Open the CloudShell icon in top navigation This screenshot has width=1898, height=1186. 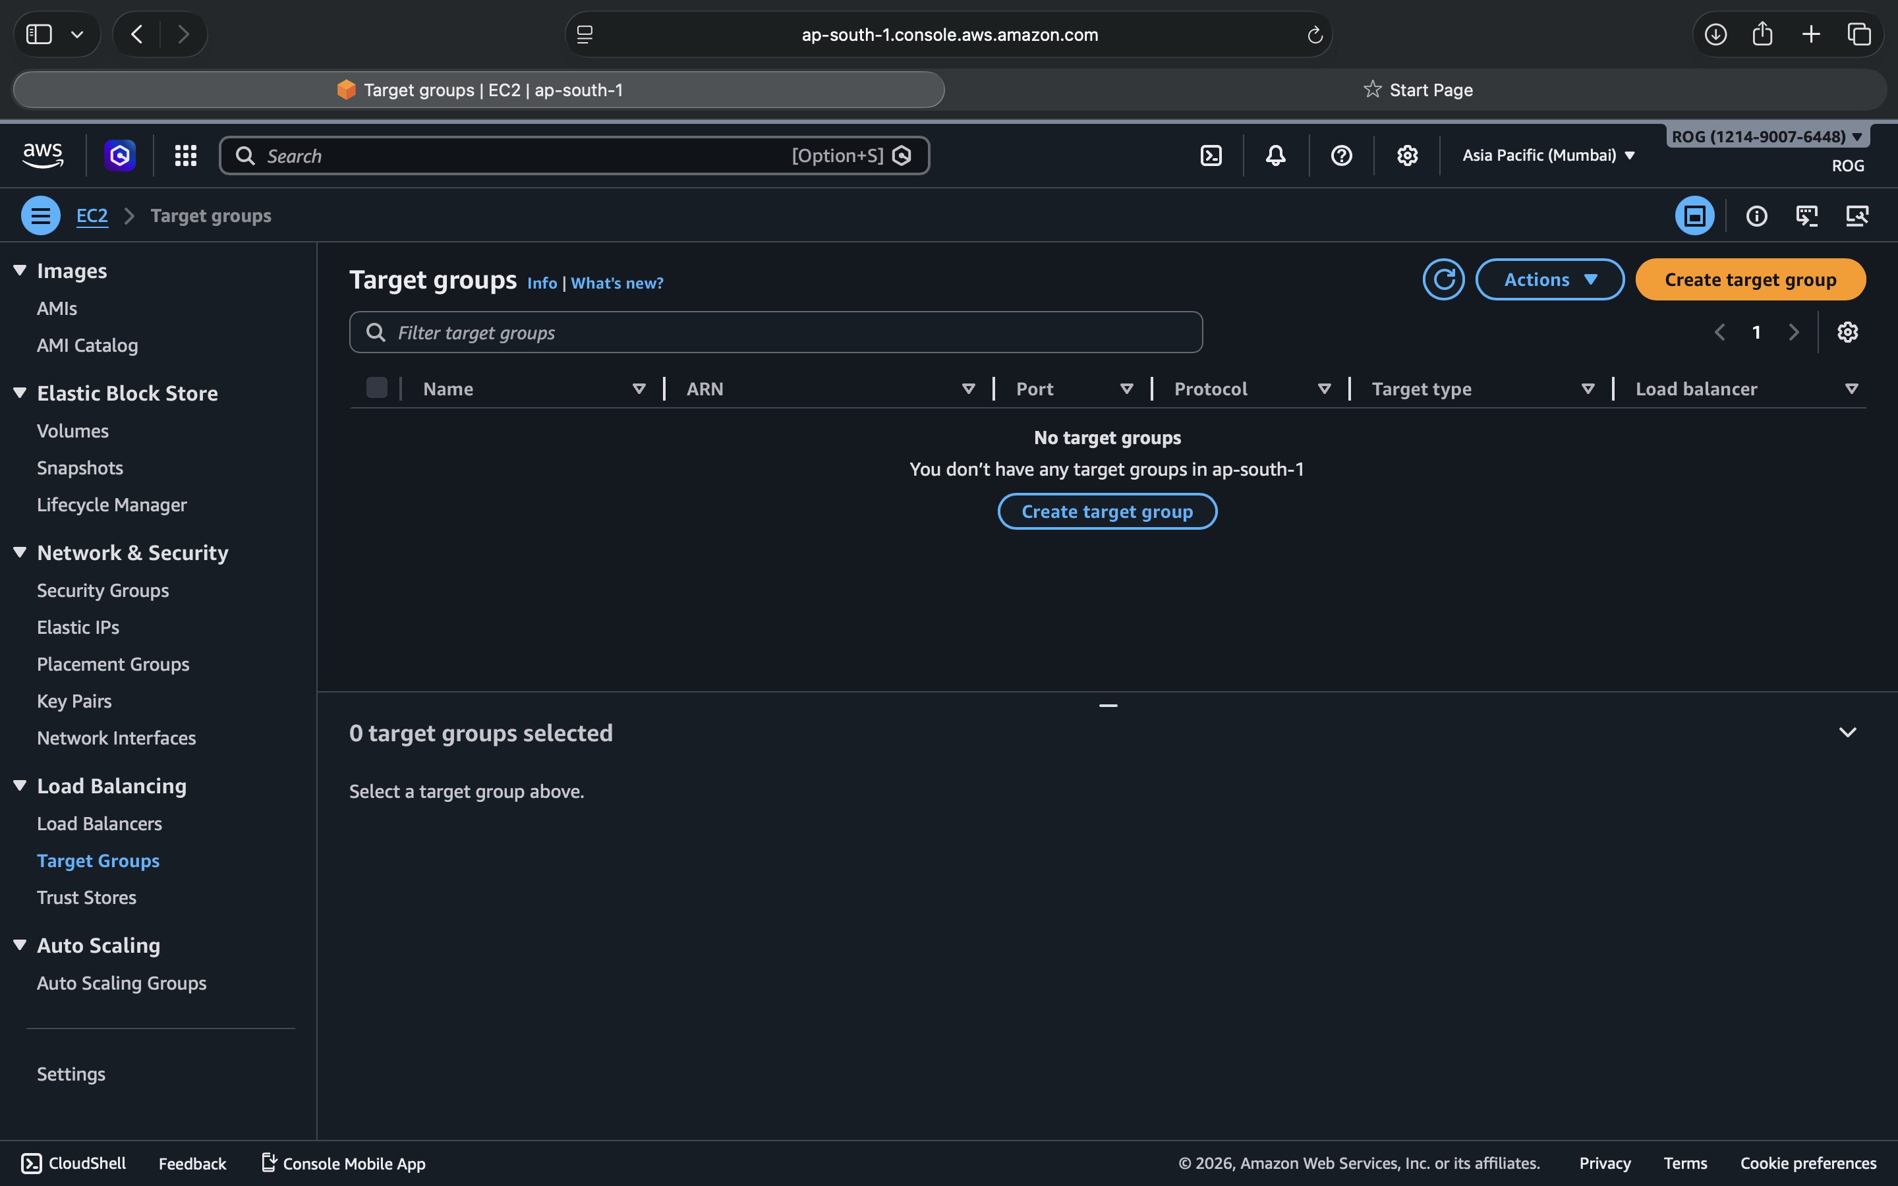[1211, 155]
